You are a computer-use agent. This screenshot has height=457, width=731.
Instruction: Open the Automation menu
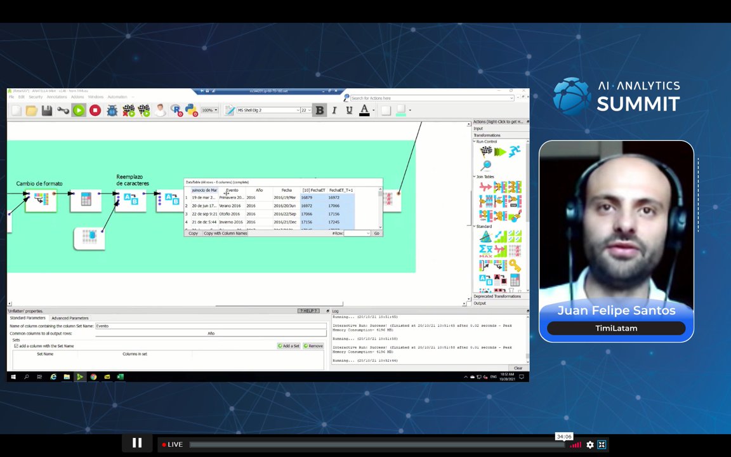(x=117, y=97)
